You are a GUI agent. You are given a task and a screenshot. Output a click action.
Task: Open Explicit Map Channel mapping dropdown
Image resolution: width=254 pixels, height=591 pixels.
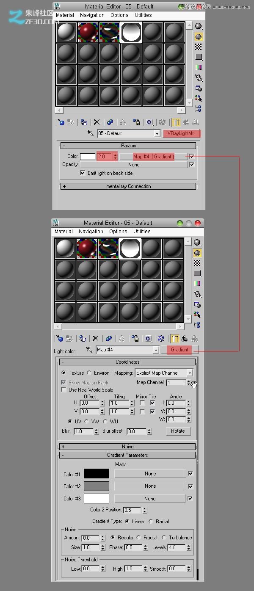coord(190,373)
